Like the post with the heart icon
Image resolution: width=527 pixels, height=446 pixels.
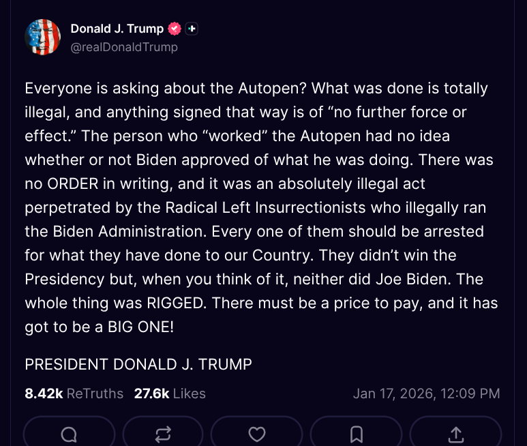(256, 434)
